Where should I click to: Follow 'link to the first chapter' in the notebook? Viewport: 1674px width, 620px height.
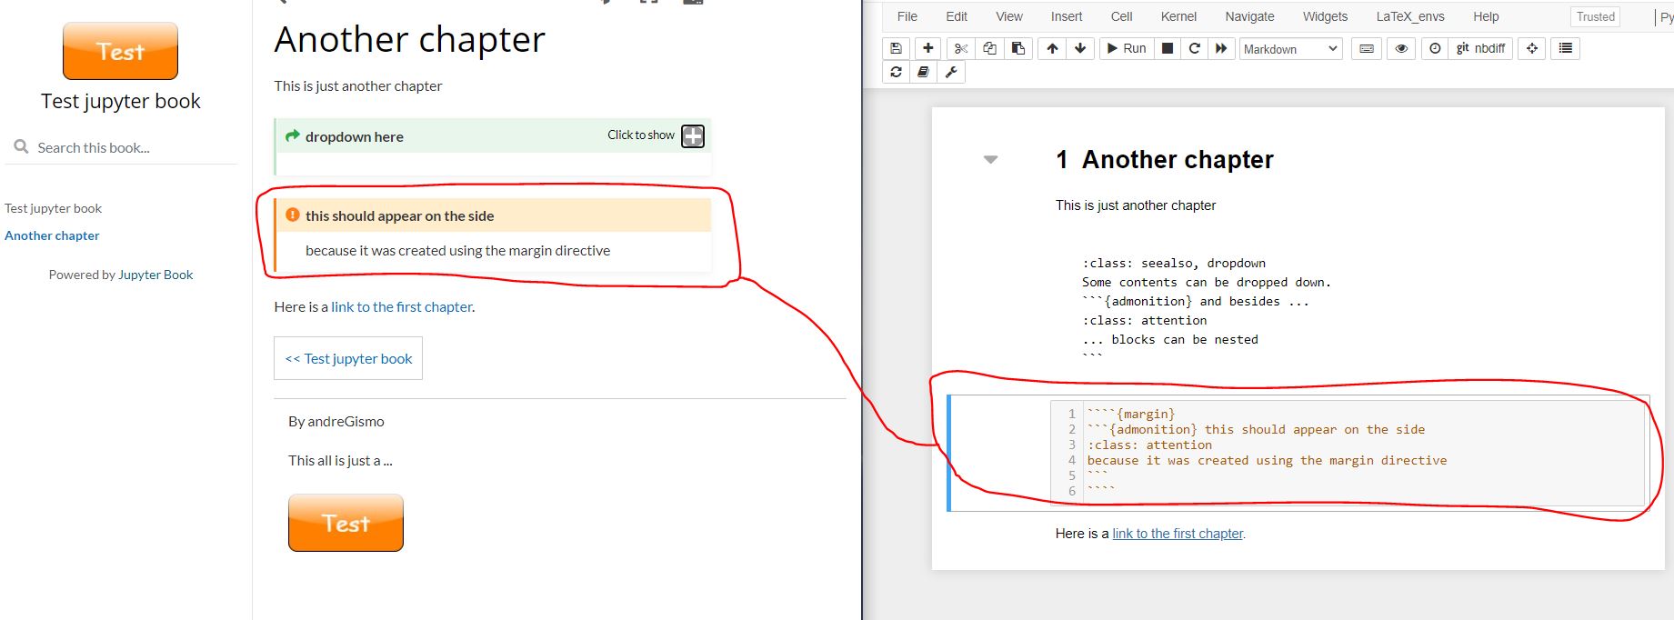click(x=1178, y=534)
